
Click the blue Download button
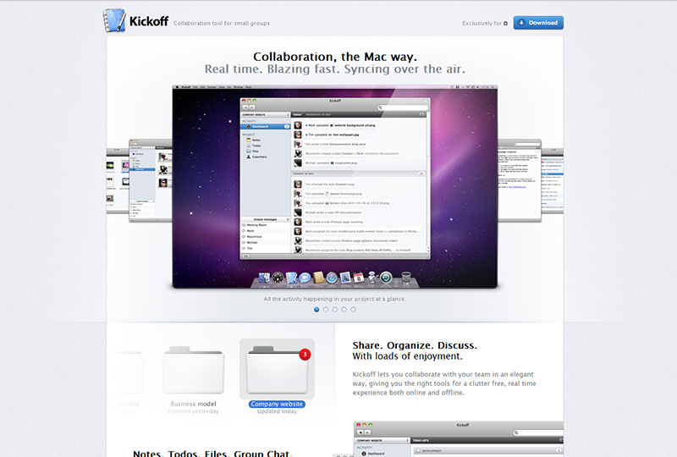538,23
